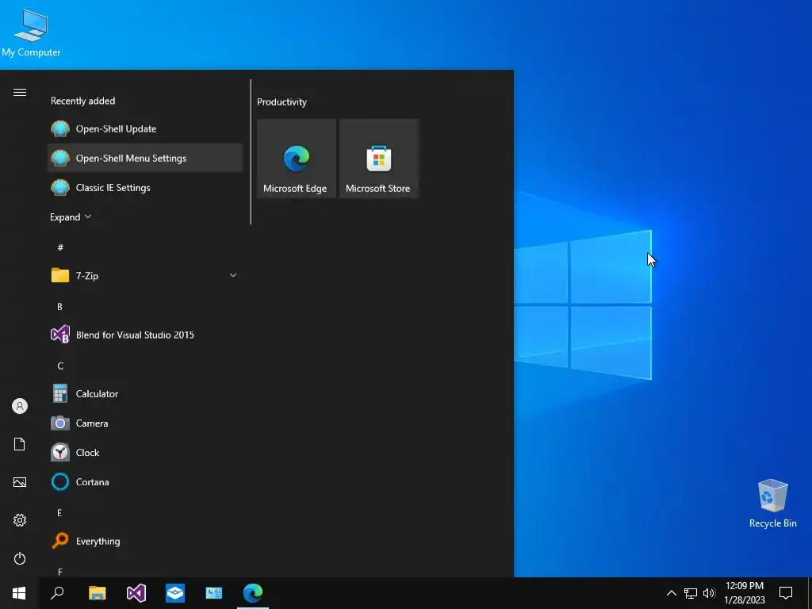The width and height of the screenshot is (812, 609).
Task: Select My Computer desktop icon
Action: click(x=31, y=33)
